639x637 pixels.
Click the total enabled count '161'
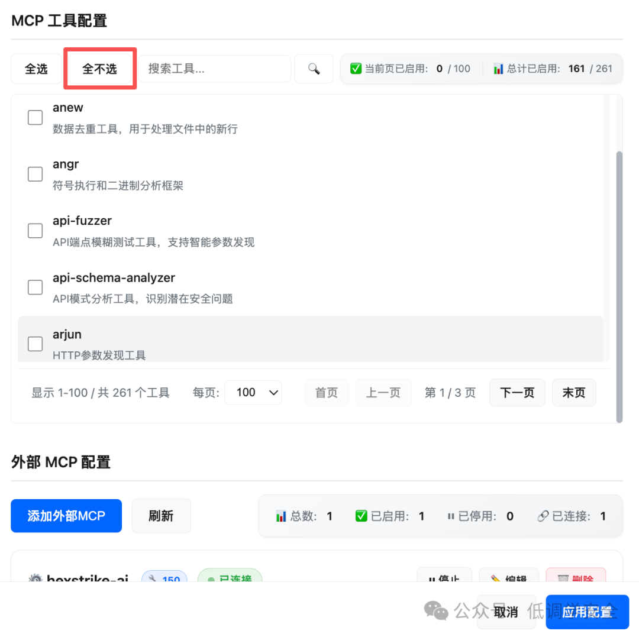click(576, 69)
